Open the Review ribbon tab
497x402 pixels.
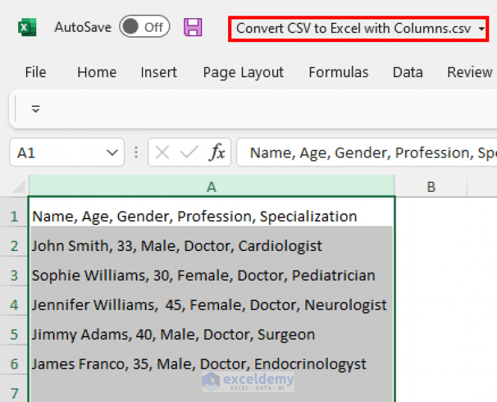(x=469, y=72)
